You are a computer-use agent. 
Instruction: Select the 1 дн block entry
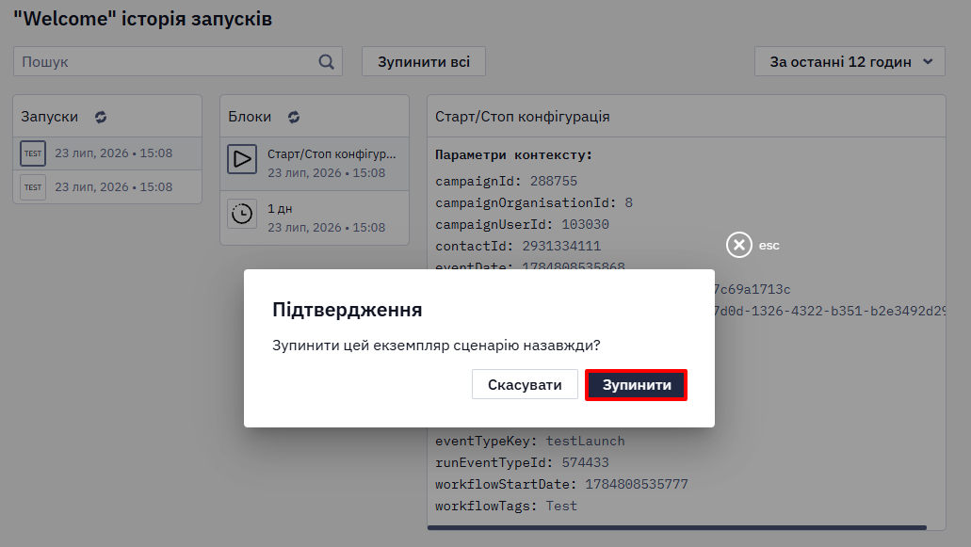pos(315,217)
